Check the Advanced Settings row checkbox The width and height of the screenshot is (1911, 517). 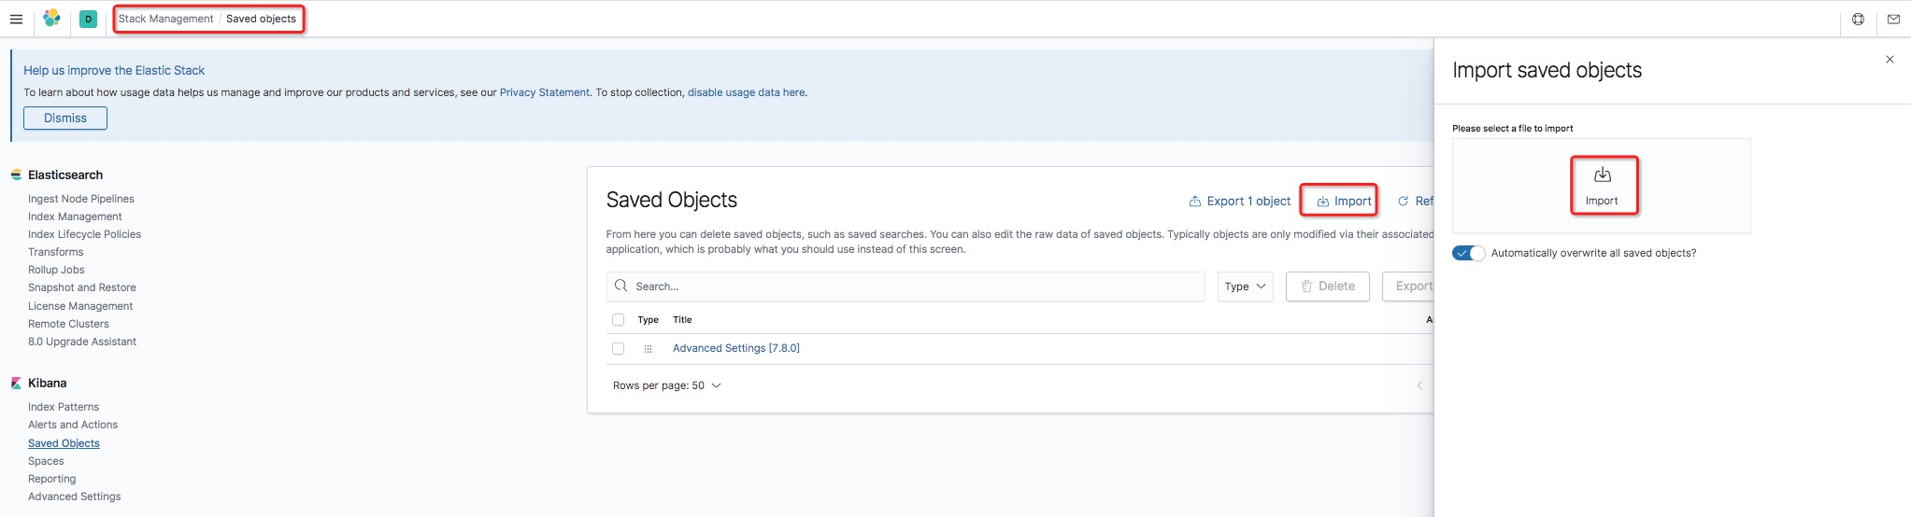pyautogui.click(x=618, y=348)
